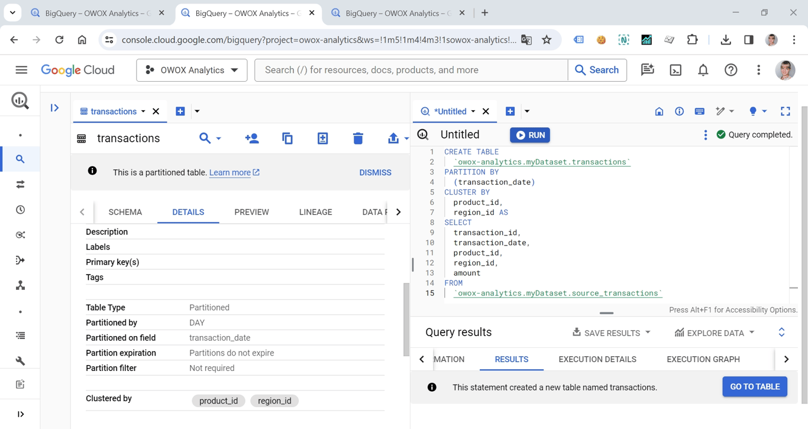Show the query info icon
The image size is (808, 429).
(679, 111)
